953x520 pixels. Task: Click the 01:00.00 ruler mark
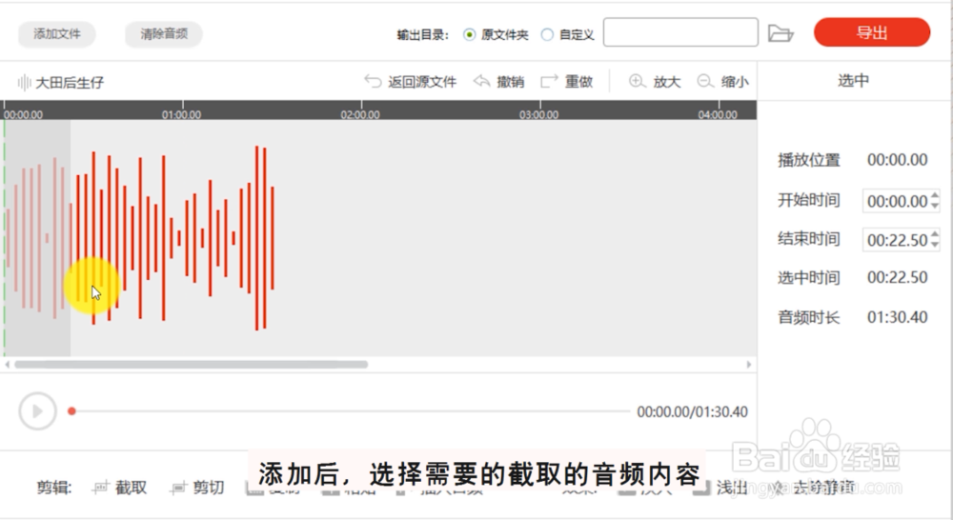pos(182,114)
